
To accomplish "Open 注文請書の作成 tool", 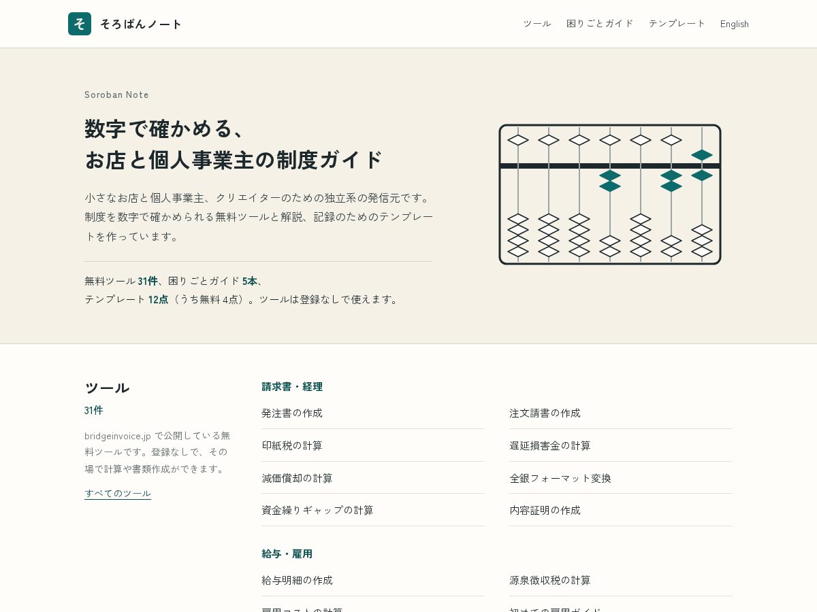I will tap(621, 413).
